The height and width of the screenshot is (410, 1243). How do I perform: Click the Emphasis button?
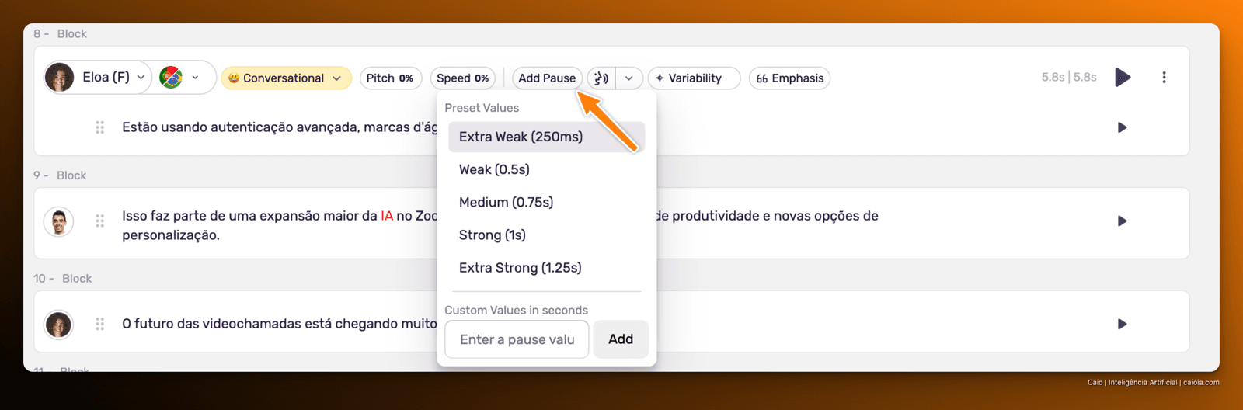click(x=789, y=78)
